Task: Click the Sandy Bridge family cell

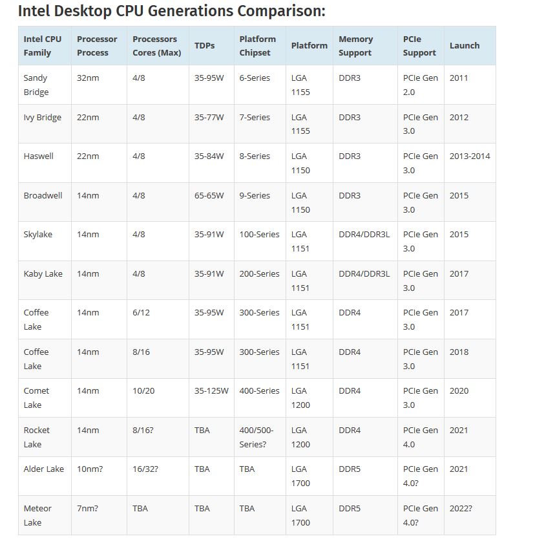Action: coord(36,85)
